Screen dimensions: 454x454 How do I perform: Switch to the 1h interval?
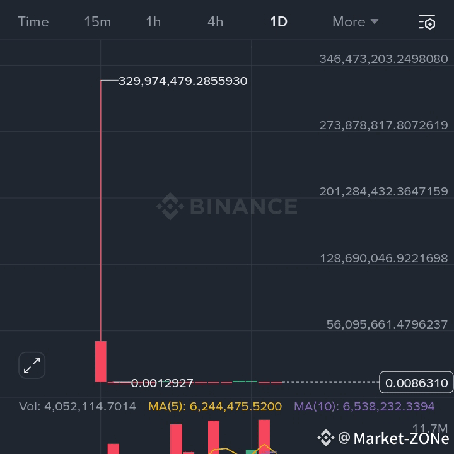[153, 22]
